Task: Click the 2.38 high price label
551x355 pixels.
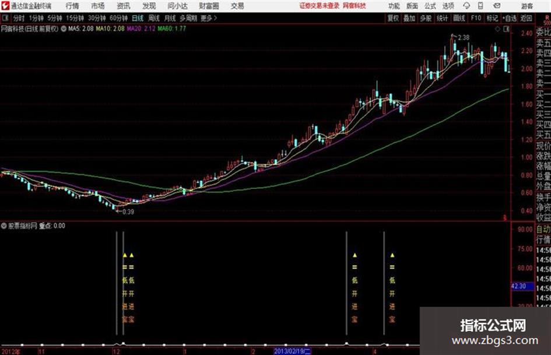Action: click(464, 38)
